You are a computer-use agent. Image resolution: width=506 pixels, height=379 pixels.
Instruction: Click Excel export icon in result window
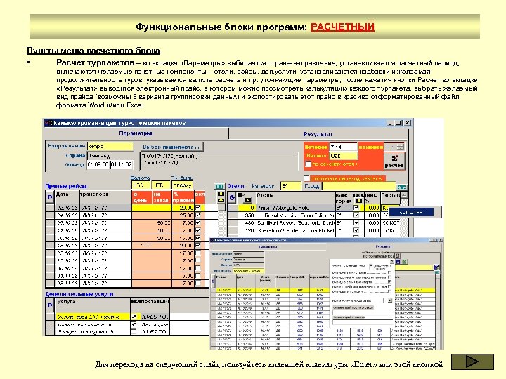pyautogui.click(x=404, y=262)
